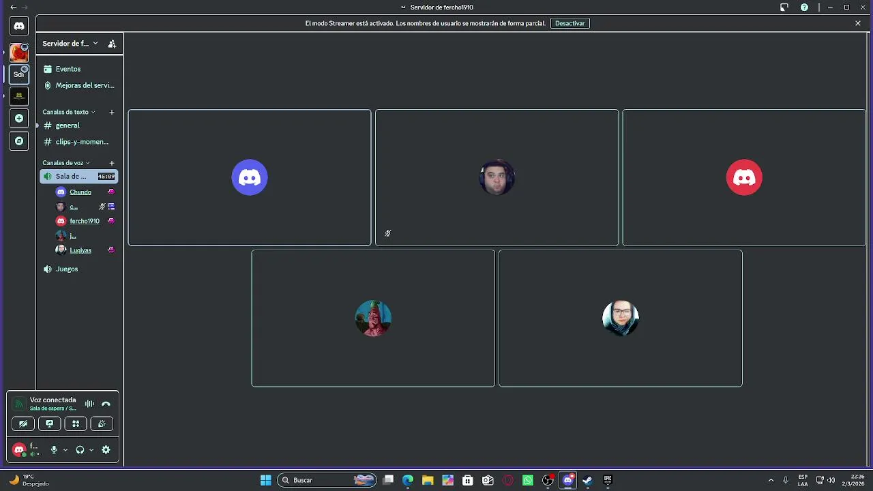This screenshot has width=873, height=491.
Task: Join the Juegos voice channel
Action: pos(79,269)
